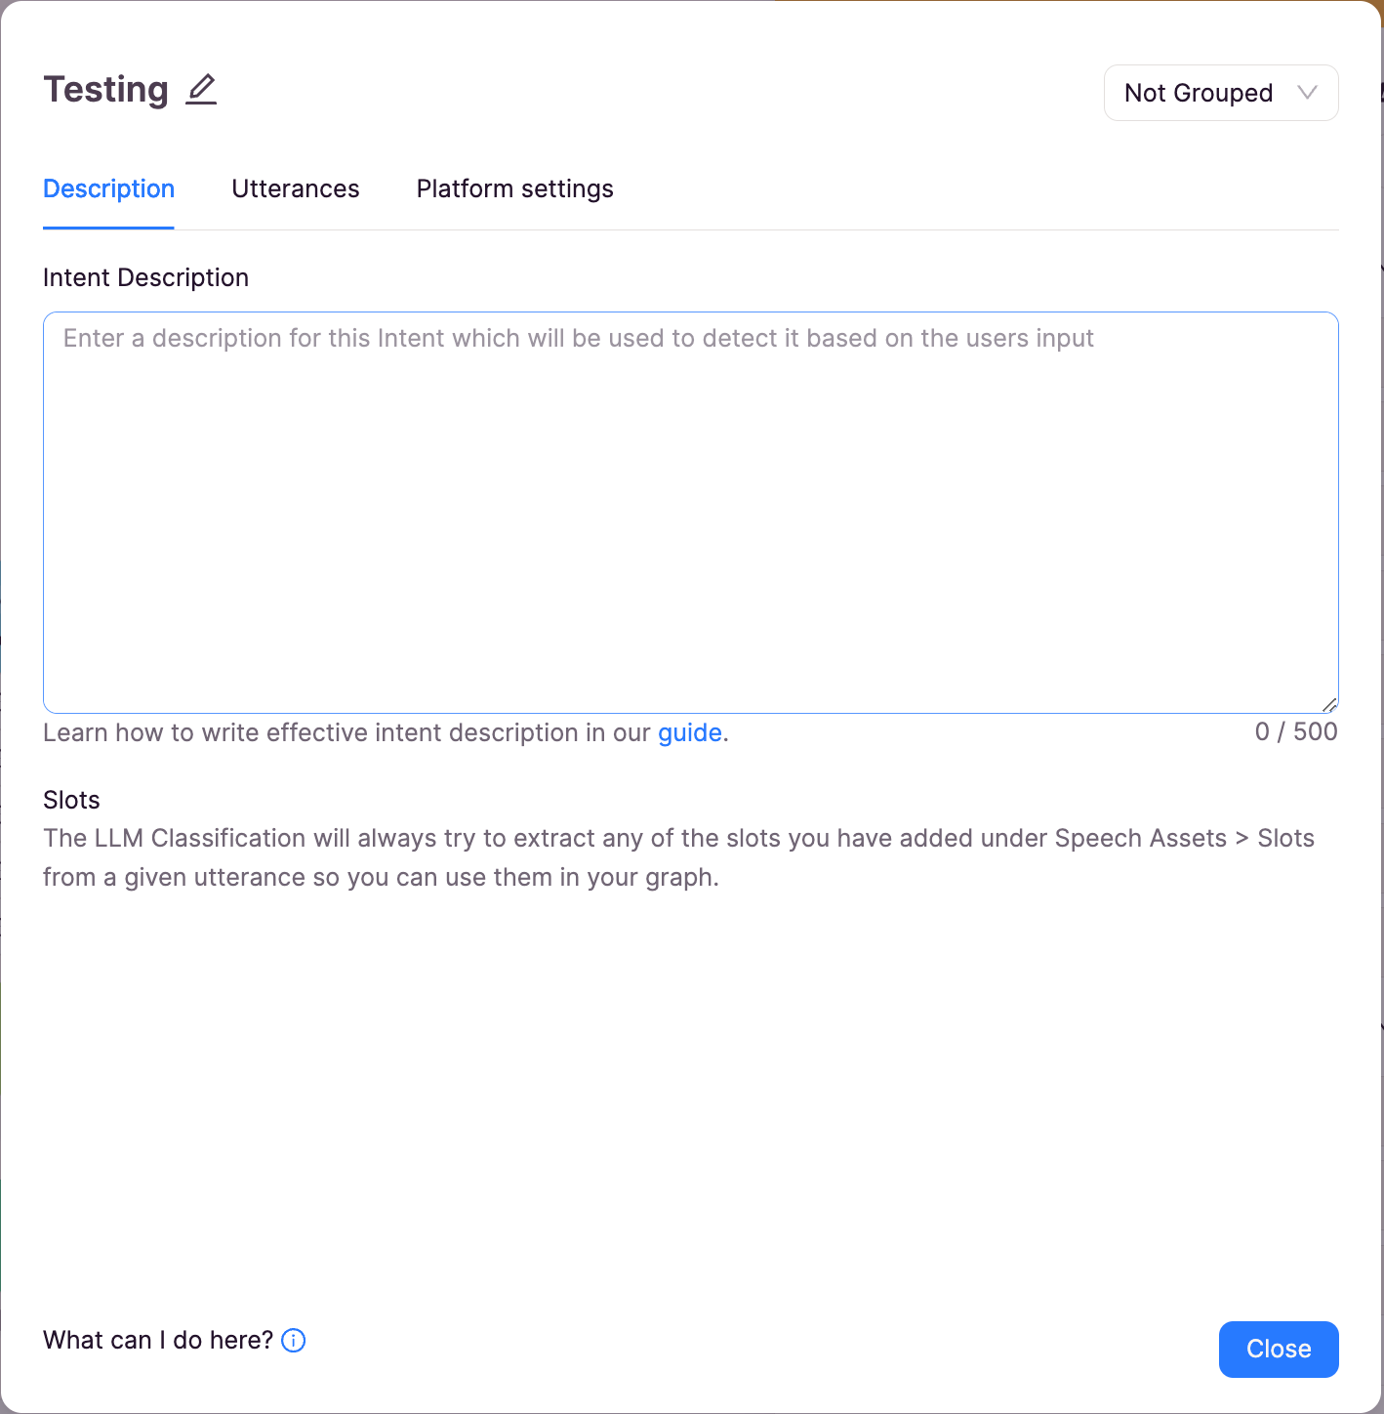Click the Enter a description placeholder text

pyautogui.click(x=578, y=338)
